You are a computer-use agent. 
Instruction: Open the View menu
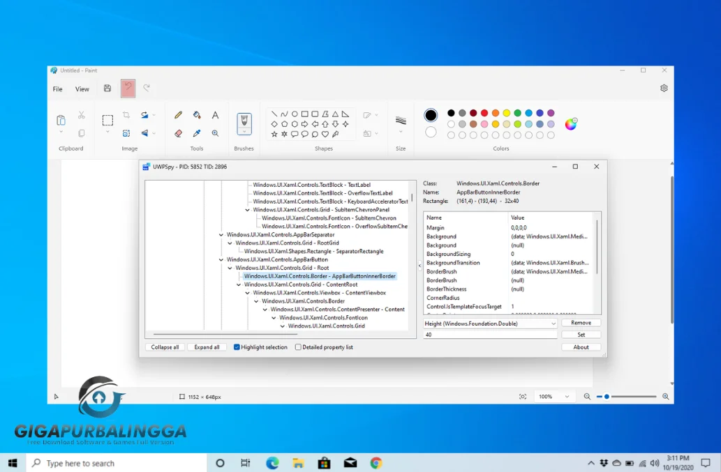(82, 89)
